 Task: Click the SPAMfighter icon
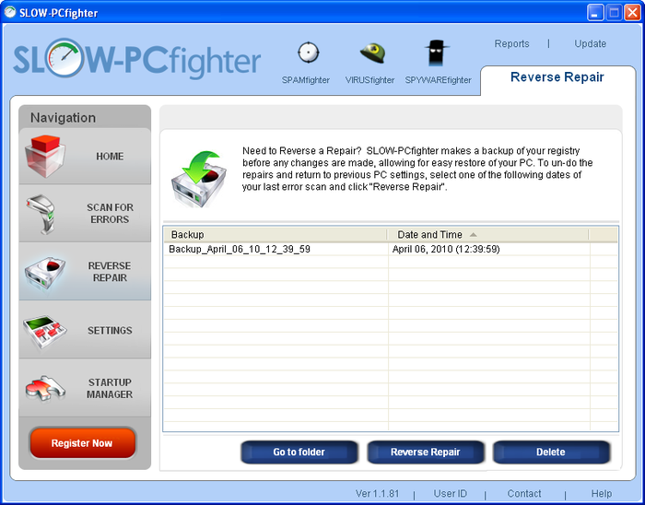click(308, 53)
